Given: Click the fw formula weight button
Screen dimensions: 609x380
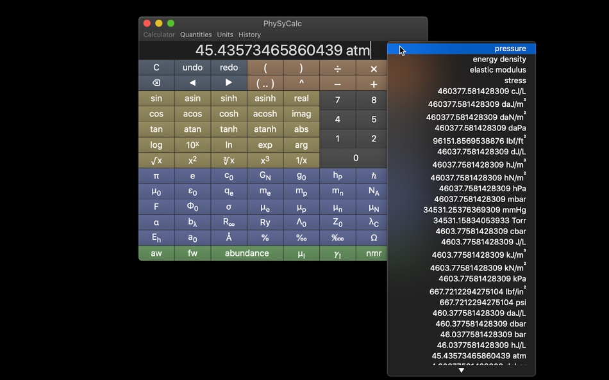Looking at the screenshot, I should [192, 253].
